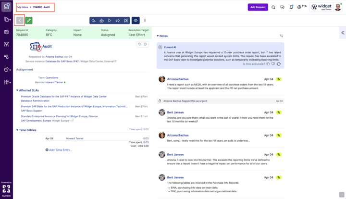Open the notifications bell

pos(291,7)
